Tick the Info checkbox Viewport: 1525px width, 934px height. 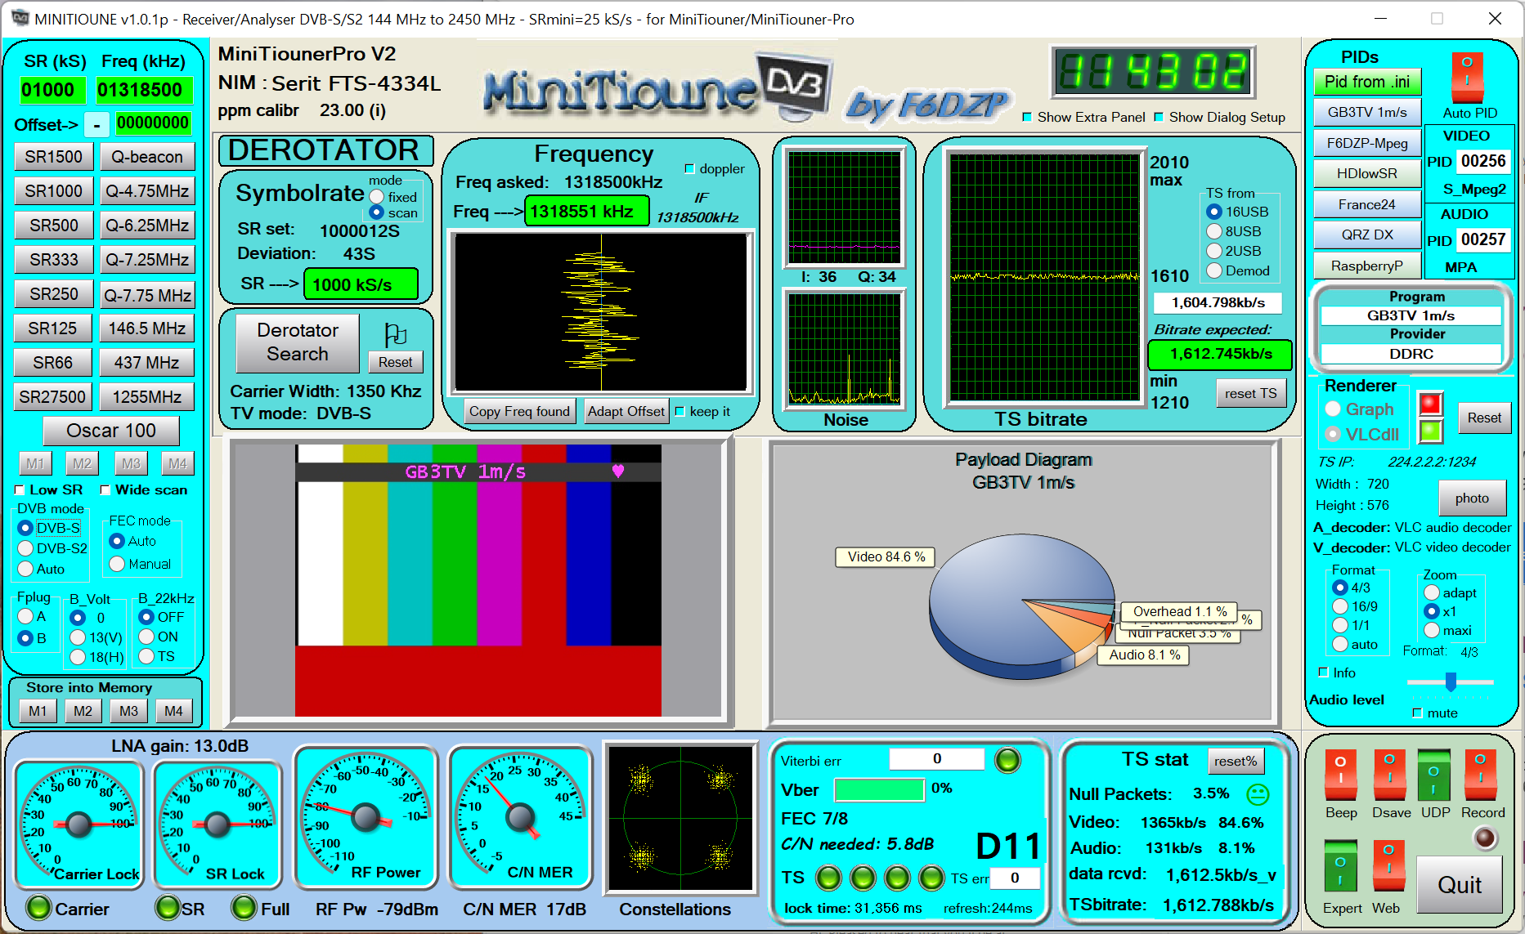pos(1323,673)
